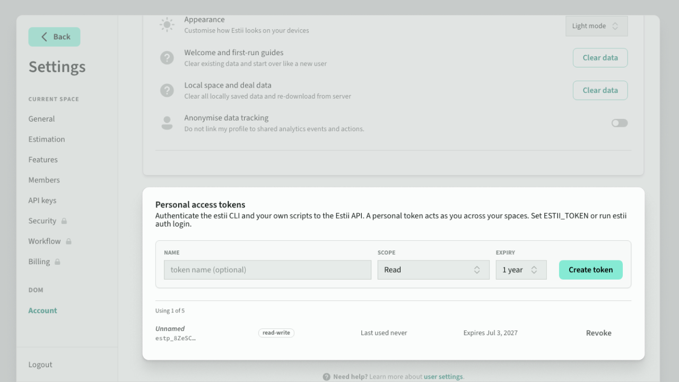The image size is (679, 382).
Task: Open the user settings help link
Action: pos(443,377)
